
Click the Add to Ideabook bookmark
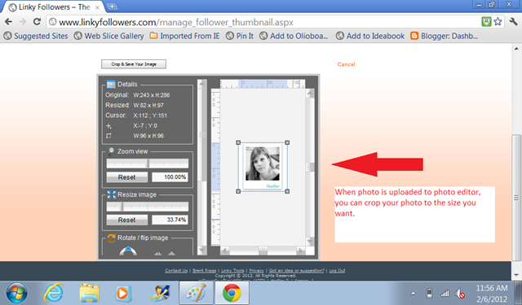370,36
